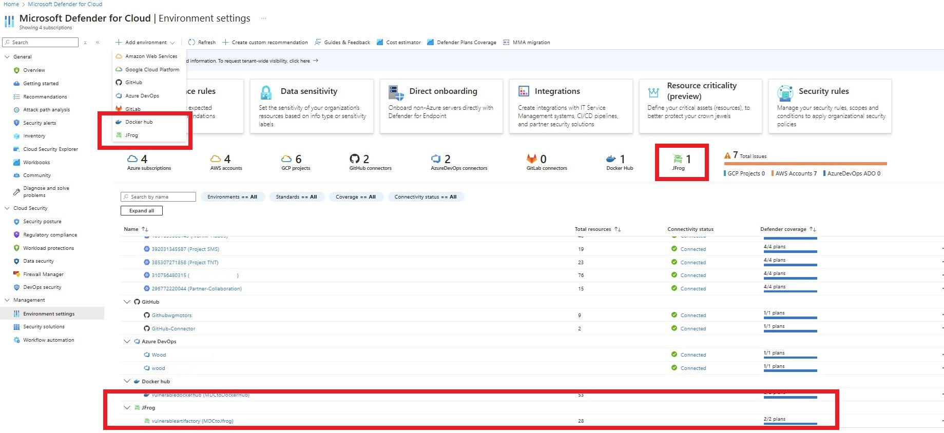This screenshot has height=433, width=944.
Task: Click the GitHub connectors summary icon
Action: pyautogui.click(x=354, y=159)
